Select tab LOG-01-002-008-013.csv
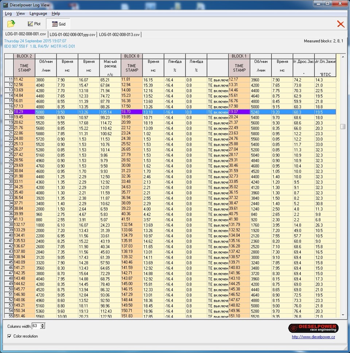The image size is (350, 353). 119,34
